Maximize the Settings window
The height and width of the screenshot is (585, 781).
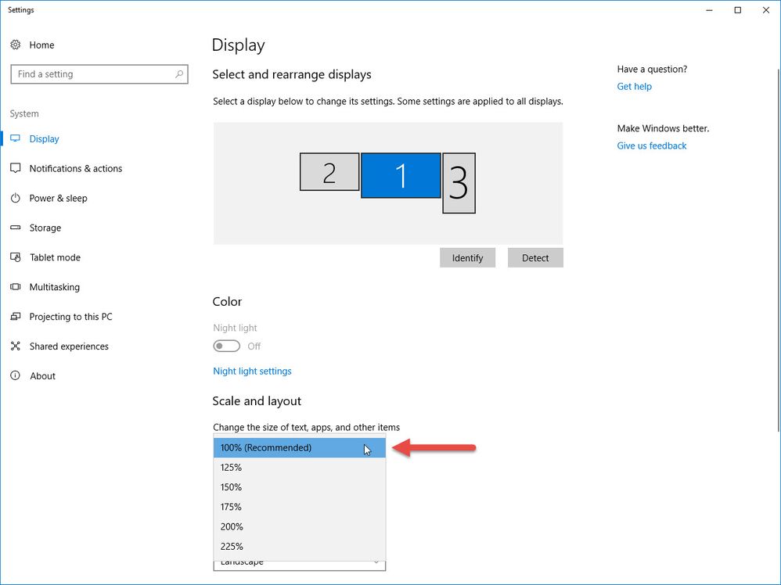(738, 10)
